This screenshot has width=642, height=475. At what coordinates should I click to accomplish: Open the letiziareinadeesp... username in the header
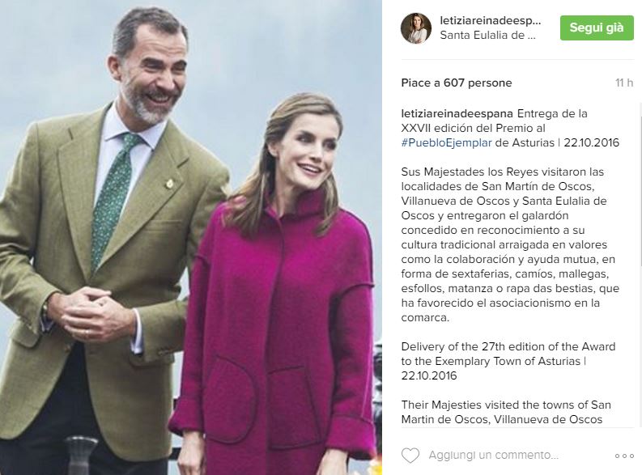[x=491, y=20]
